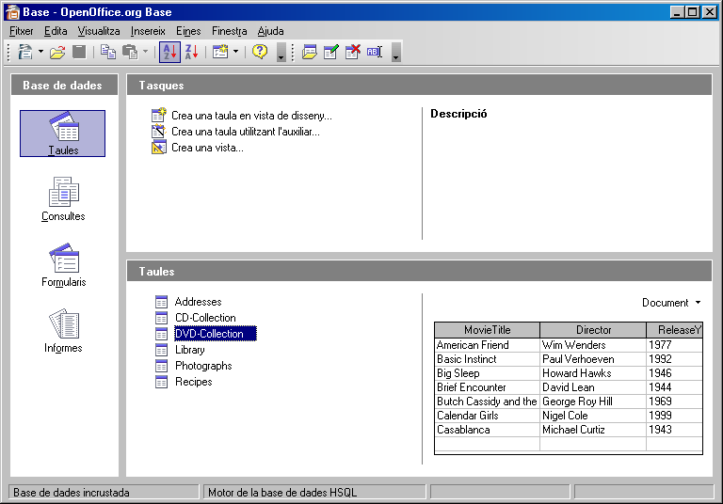
Task: Click the icon beside Photographs table
Action: tap(161, 367)
